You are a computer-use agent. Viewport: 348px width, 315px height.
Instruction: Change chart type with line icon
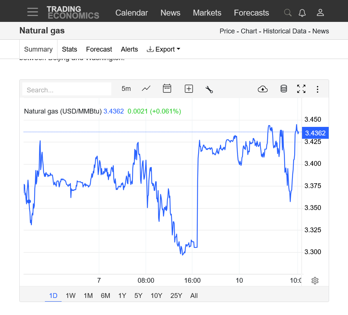tap(146, 89)
